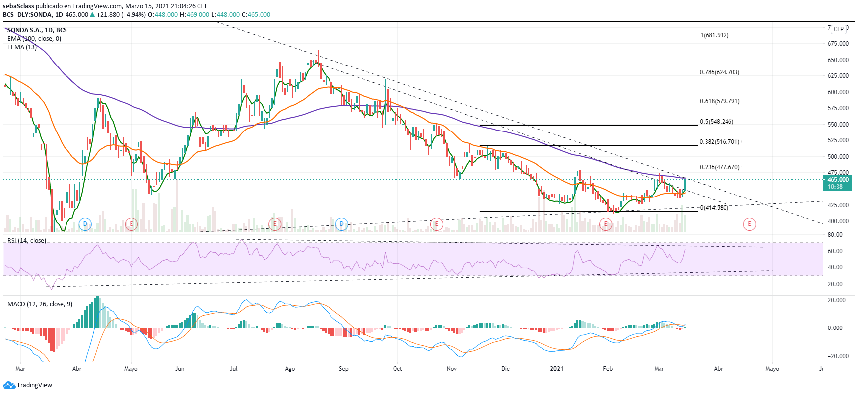Click the 10:38 bar countdown timer
Viewport: 858px width, 394px height.
tap(835, 187)
